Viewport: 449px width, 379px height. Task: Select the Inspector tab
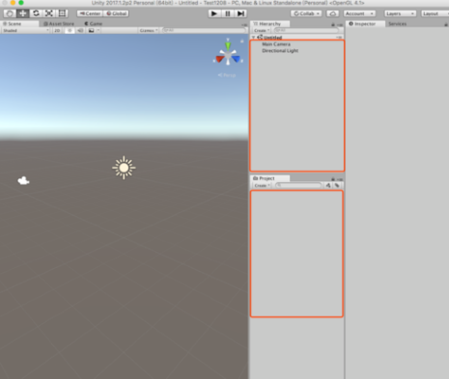365,24
